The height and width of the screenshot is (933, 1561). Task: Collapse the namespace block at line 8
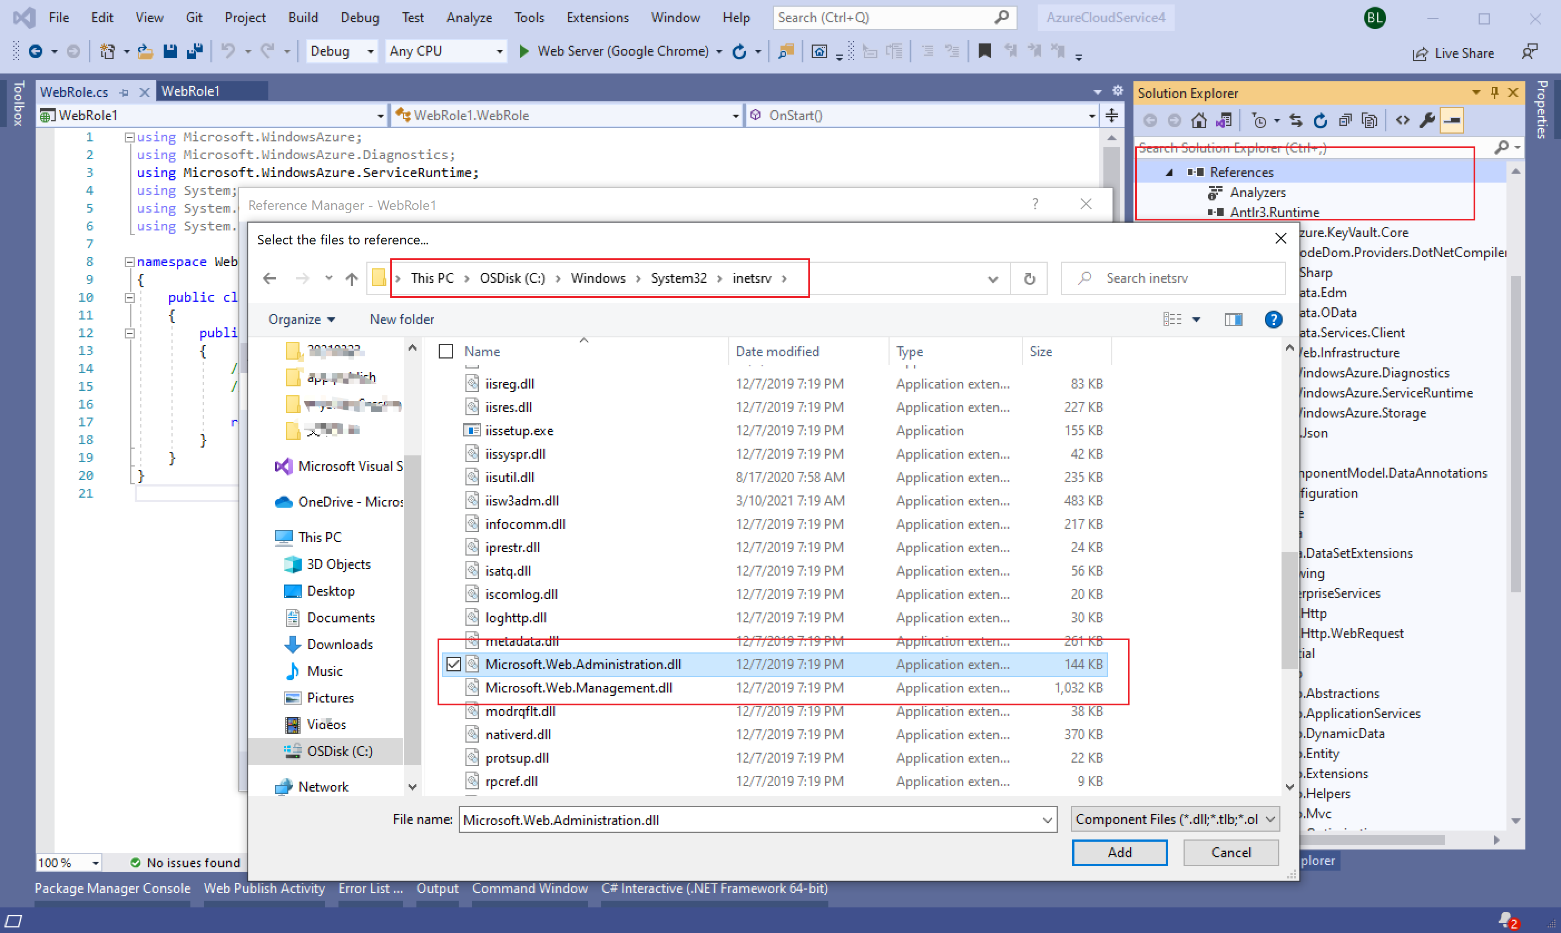point(129,262)
